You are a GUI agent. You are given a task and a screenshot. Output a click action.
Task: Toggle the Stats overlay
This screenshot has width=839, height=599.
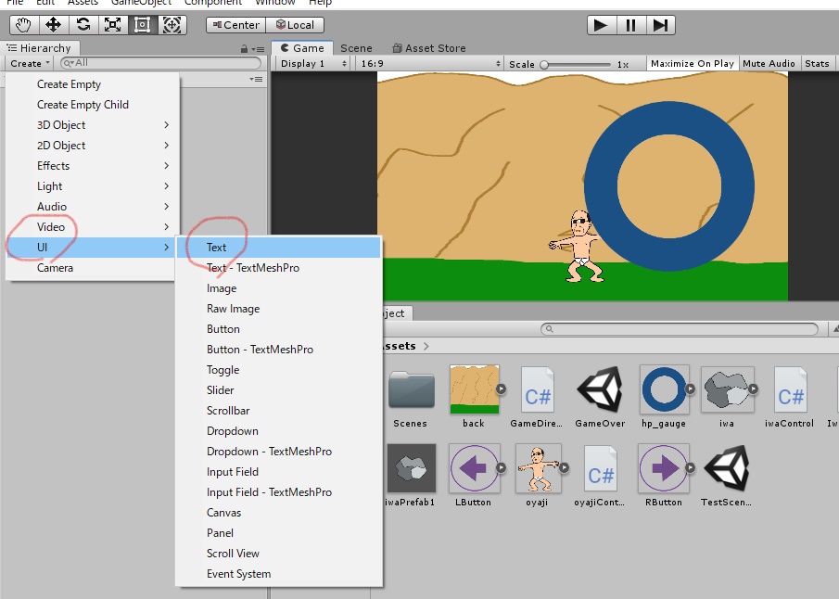[x=817, y=63]
